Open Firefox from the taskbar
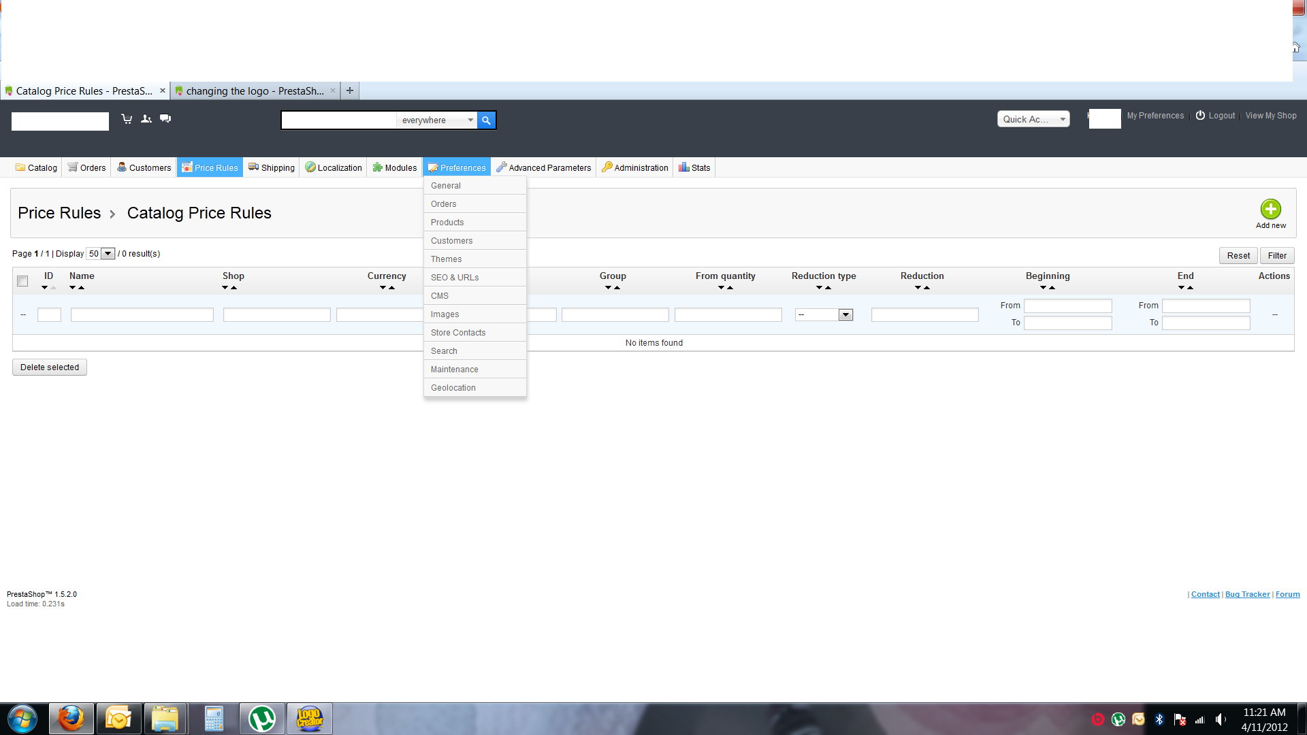This screenshot has height=735, width=1307. click(x=71, y=719)
